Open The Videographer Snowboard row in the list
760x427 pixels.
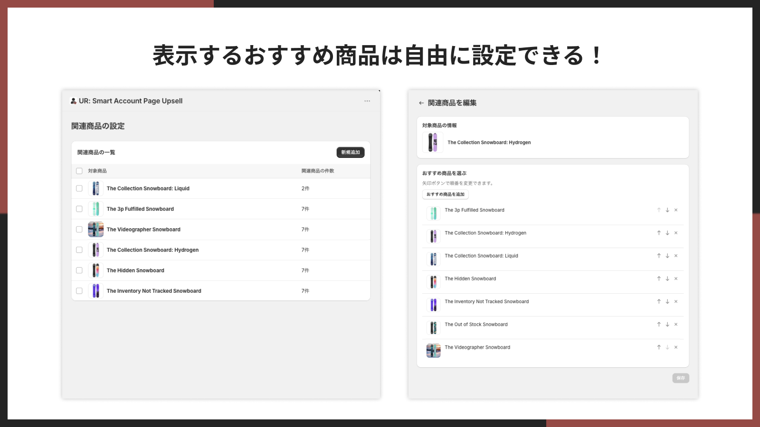[x=221, y=229]
